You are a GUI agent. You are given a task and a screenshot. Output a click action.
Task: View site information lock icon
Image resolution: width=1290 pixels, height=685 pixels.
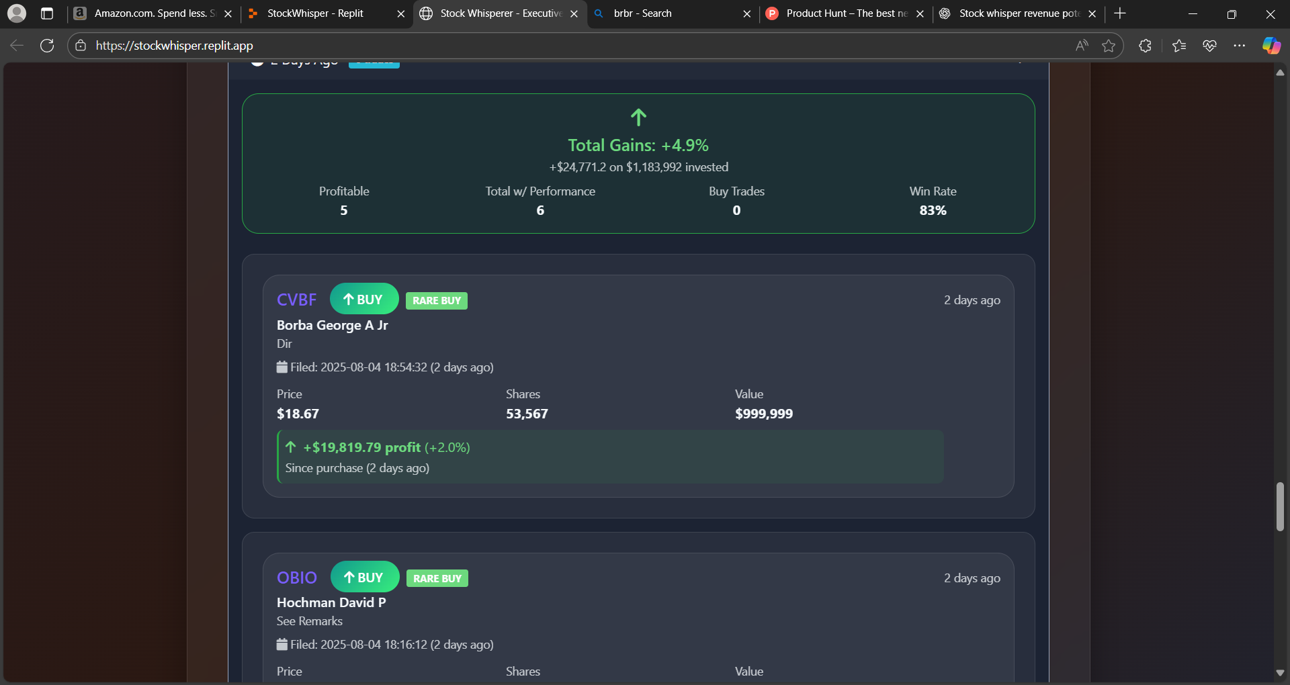pos(81,46)
